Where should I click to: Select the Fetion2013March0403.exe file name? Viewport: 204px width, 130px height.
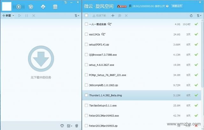[104, 116]
